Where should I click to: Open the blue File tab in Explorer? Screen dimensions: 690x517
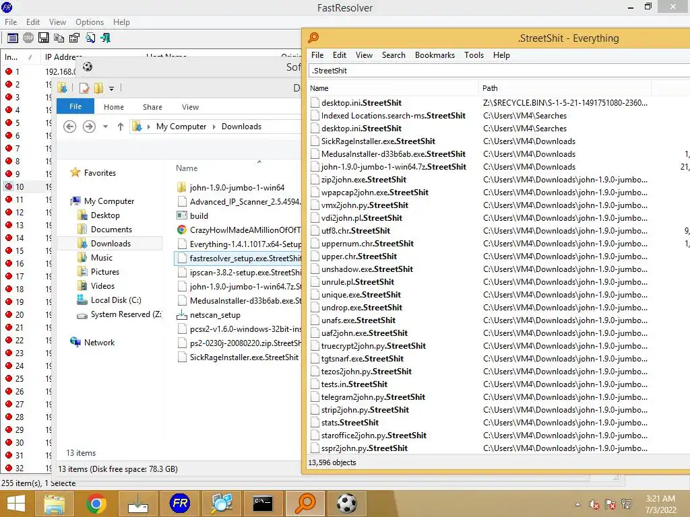tap(75, 106)
